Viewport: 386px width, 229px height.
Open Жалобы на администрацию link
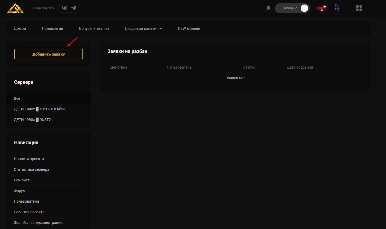pyautogui.click(x=39, y=223)
